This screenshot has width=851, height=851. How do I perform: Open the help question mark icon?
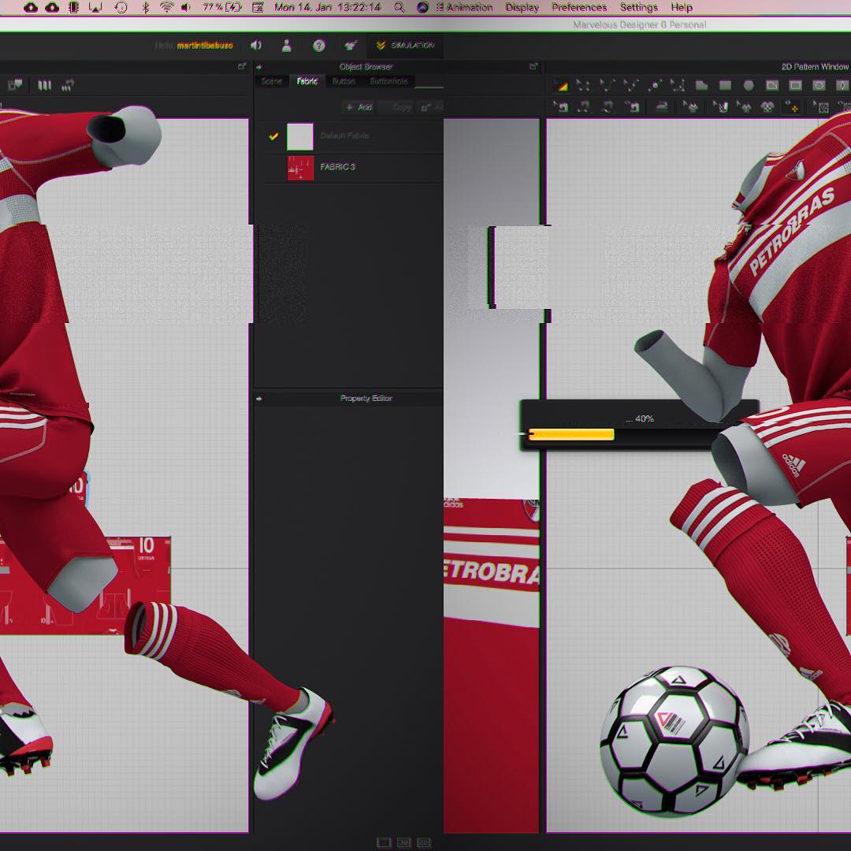coord(318,46)
